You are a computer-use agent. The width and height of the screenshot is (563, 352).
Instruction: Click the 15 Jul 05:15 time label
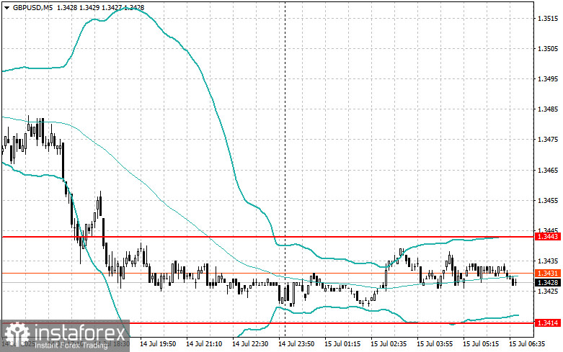pyautogui.click(x=481, y=344)
